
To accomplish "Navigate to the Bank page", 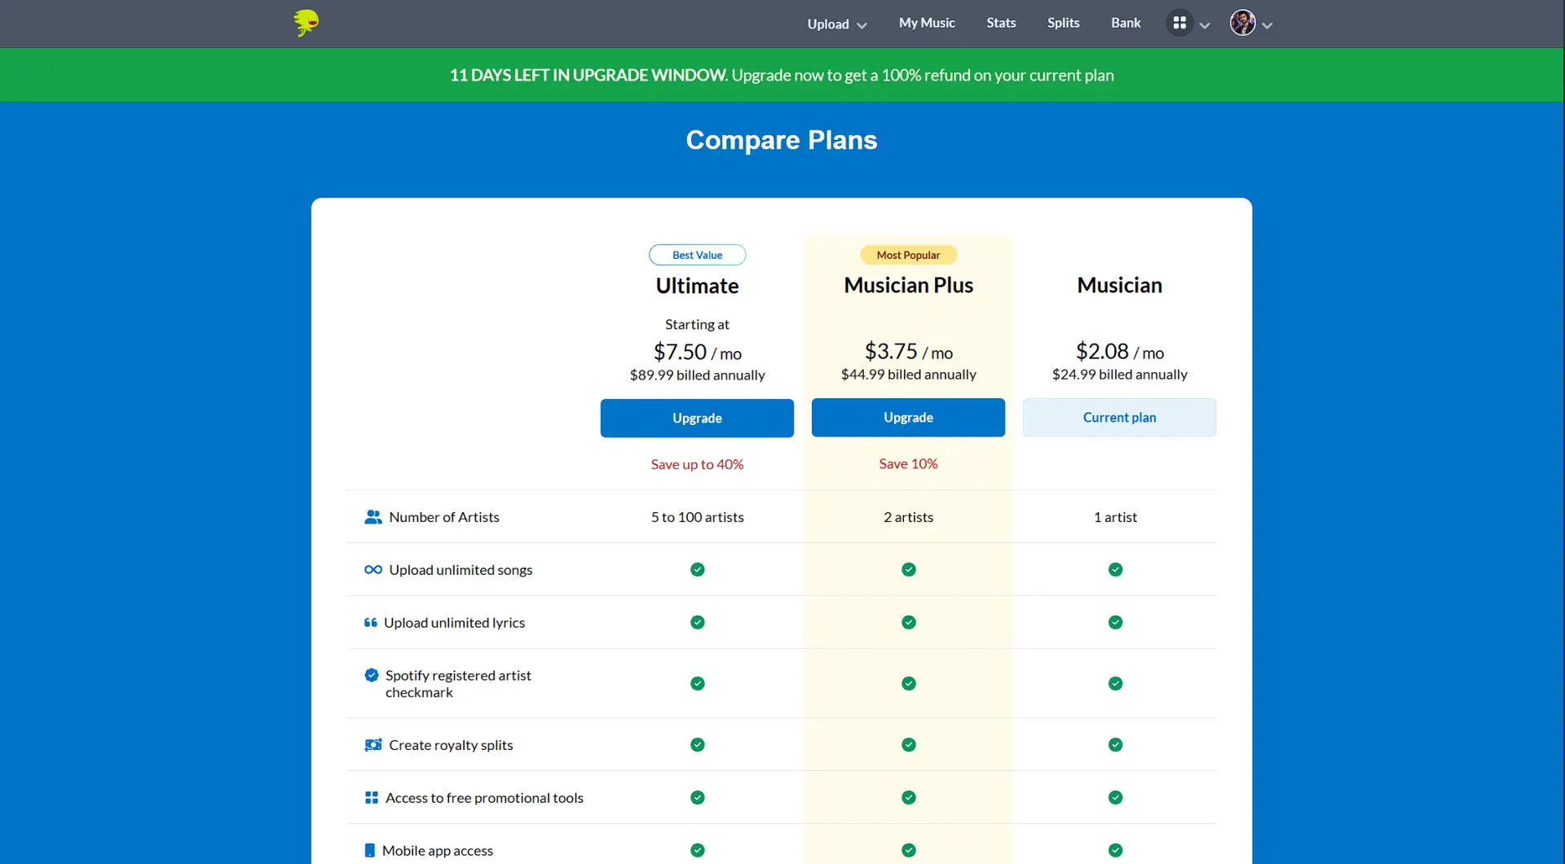I will 1126,23.
